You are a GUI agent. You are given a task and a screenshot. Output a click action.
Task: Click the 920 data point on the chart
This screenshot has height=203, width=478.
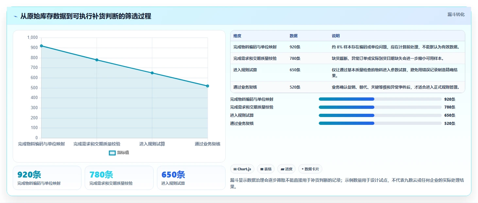41,46
